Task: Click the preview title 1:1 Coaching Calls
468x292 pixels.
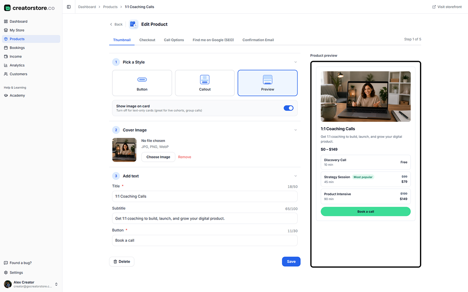Action: pyautogui.click(x=338, y=129)
